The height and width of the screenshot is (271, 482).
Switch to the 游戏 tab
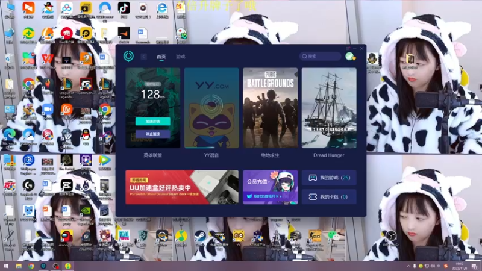(x=180, y=57)
